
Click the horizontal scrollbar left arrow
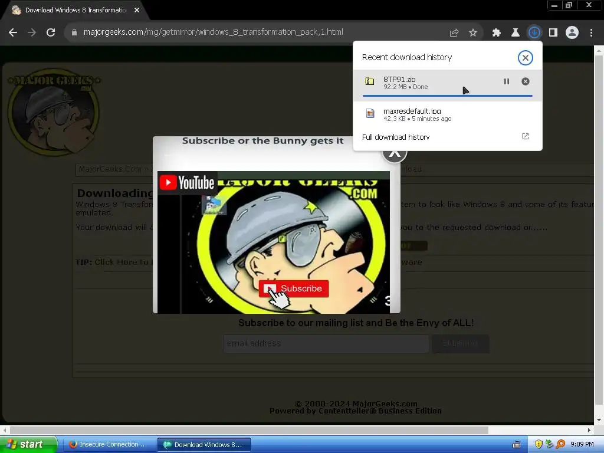tap(4, 430)
